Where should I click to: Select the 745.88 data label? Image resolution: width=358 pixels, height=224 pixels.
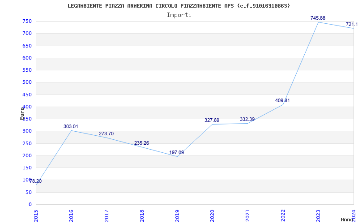click(318, 18)
